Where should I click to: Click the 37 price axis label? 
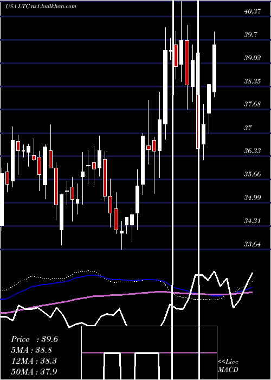pyautogui.click(x=248, y=128)
